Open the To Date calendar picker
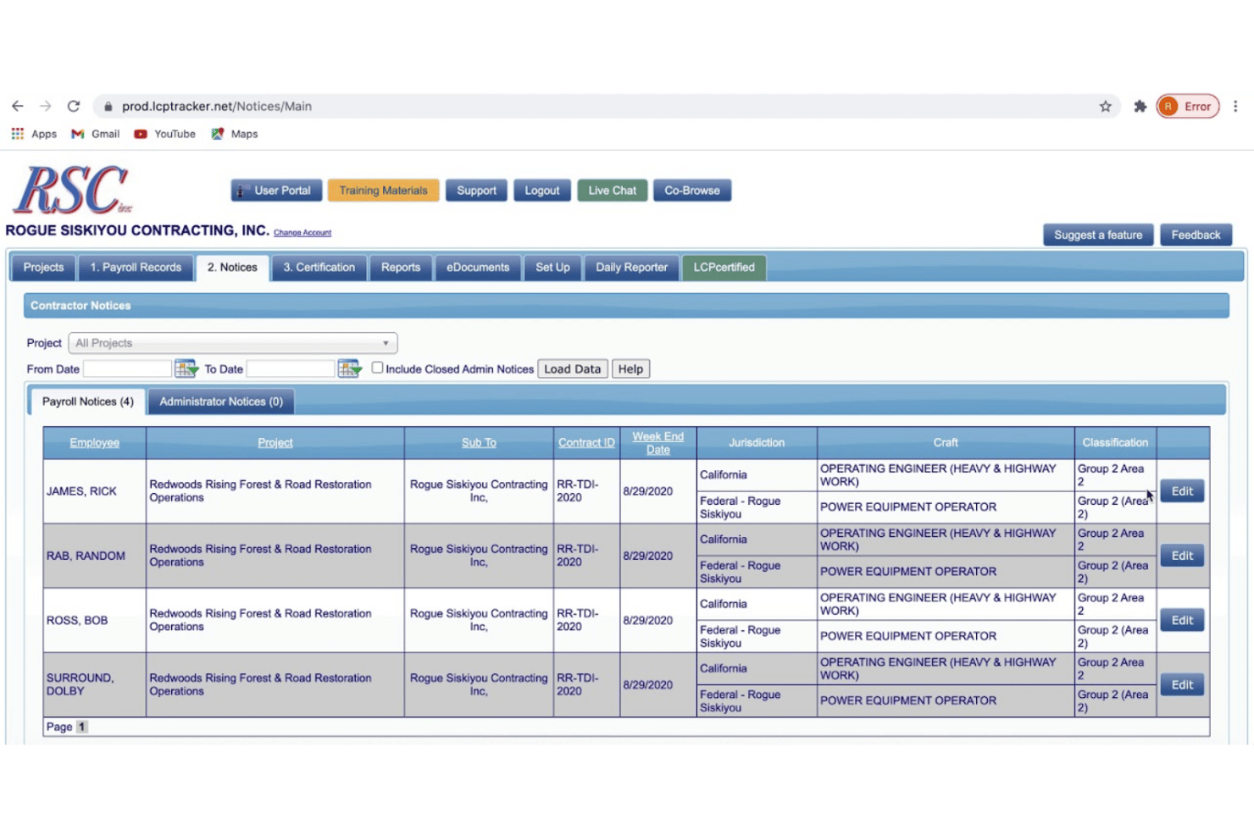The image size is (1254, 836). click(x=349, y=368)
